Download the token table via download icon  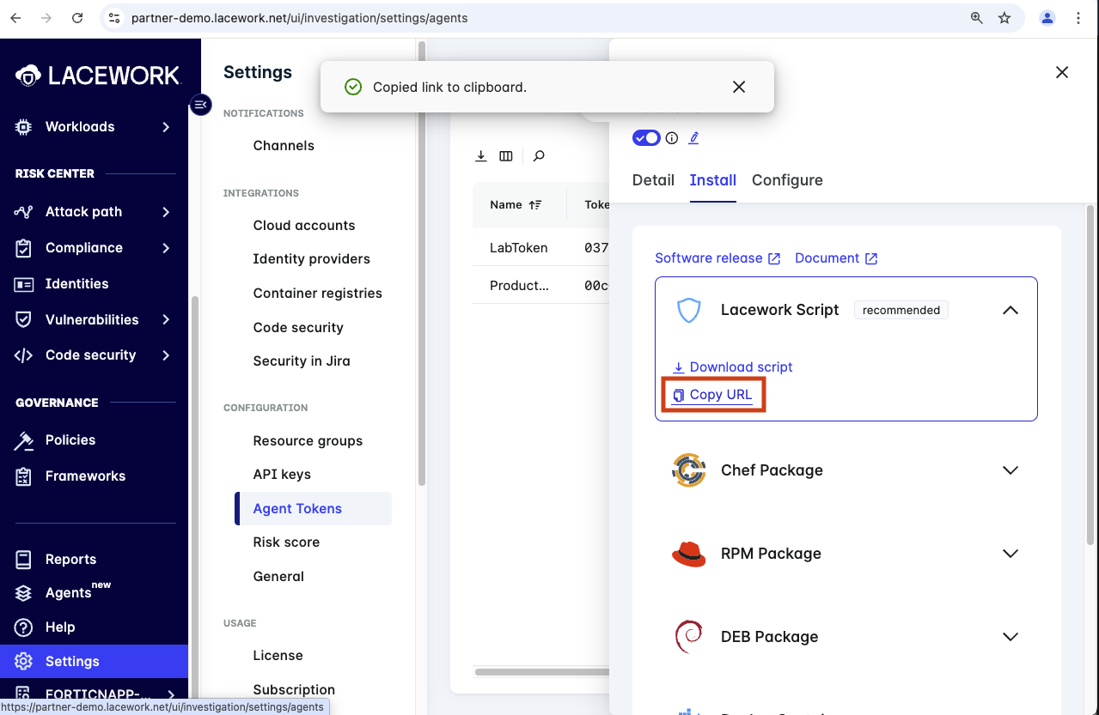click(x=481, y=156)
